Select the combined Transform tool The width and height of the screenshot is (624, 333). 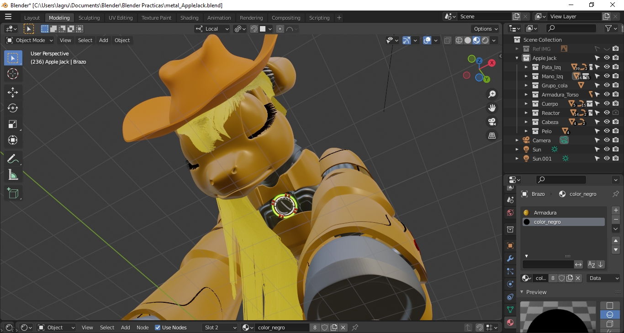tap(13, 140)
